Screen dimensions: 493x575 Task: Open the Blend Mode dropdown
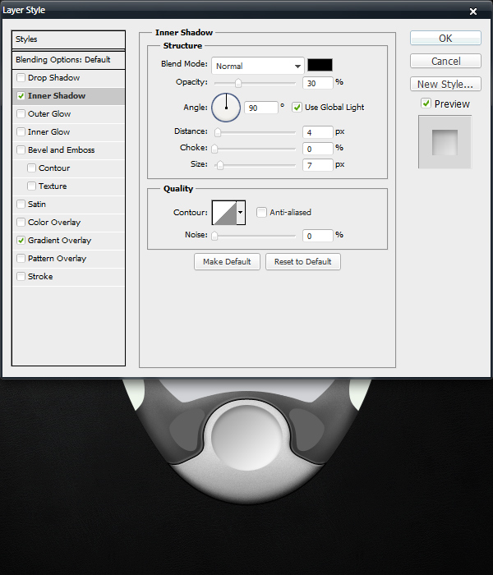(x=258, y=66)
